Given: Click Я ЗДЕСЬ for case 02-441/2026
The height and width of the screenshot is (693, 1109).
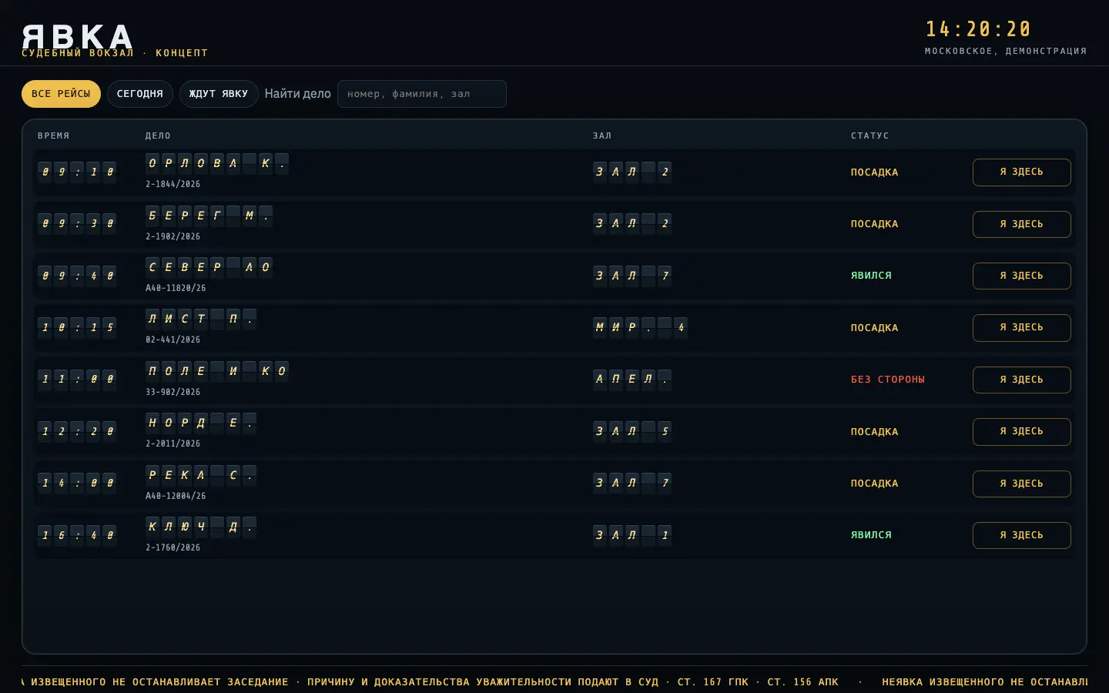Looking at the screenshot, I should pos(1021,328).
